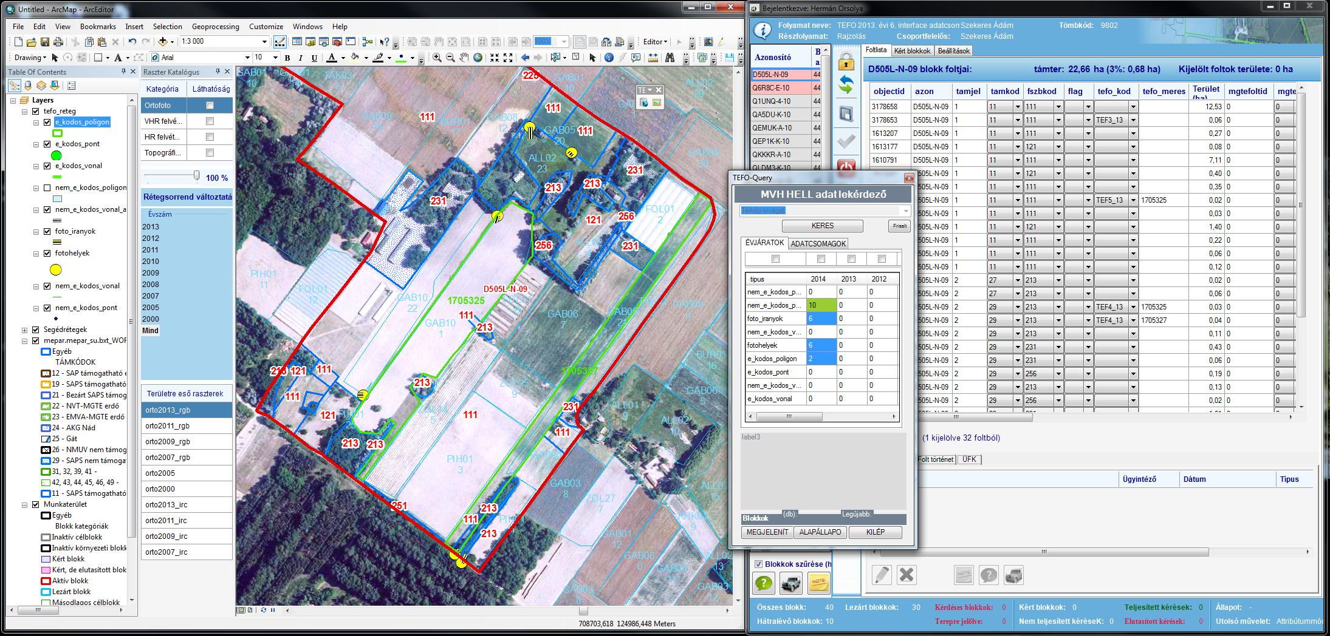Click the green question bubble icon
The width and height of the screenshot is (1330, 636).
tap(764, 583)
